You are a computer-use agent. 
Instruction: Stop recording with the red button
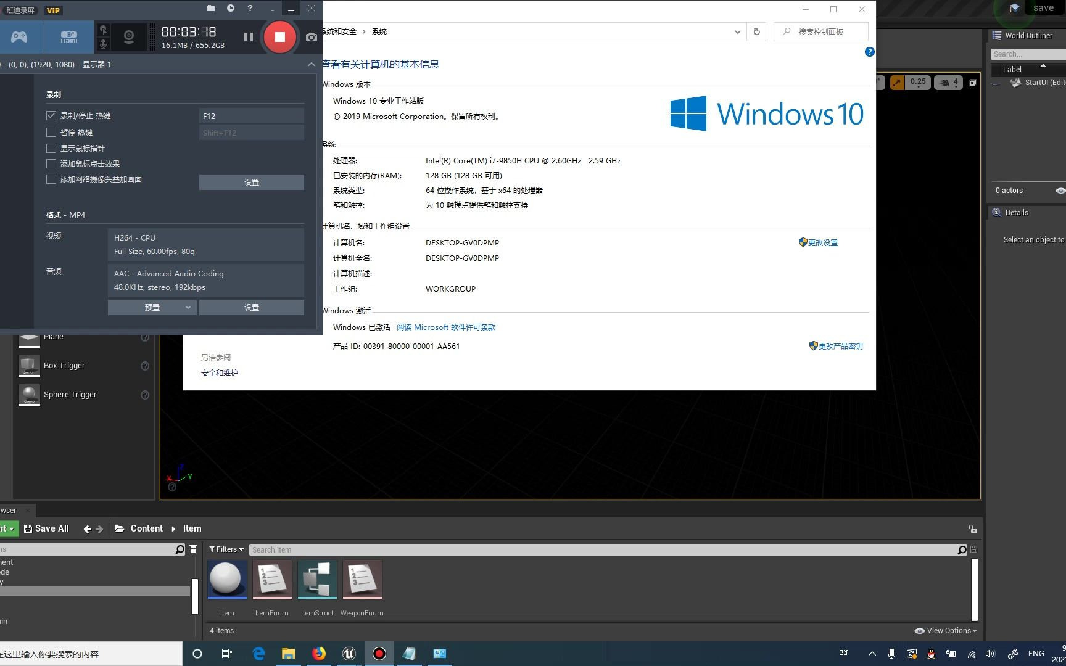[x=279, y=37]
